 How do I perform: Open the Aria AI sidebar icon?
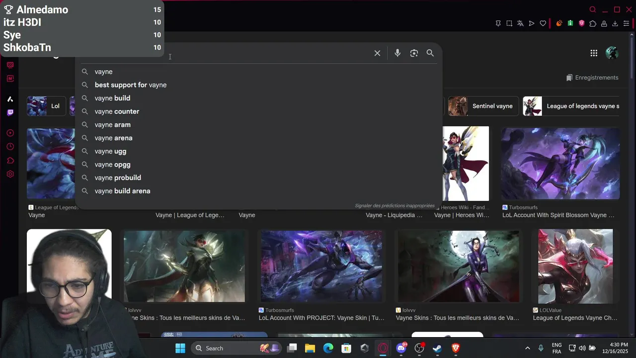click(x=10, y=99)
